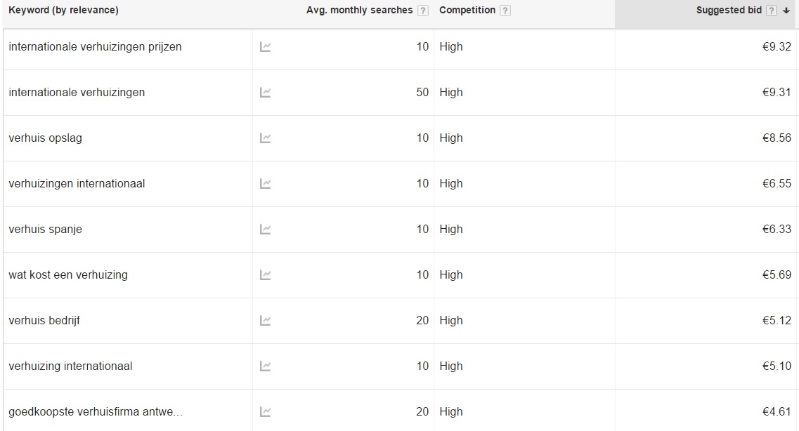Show trend graph for wat kost een verhuizing
Screen dimensions: 799x431
[265, 274]
